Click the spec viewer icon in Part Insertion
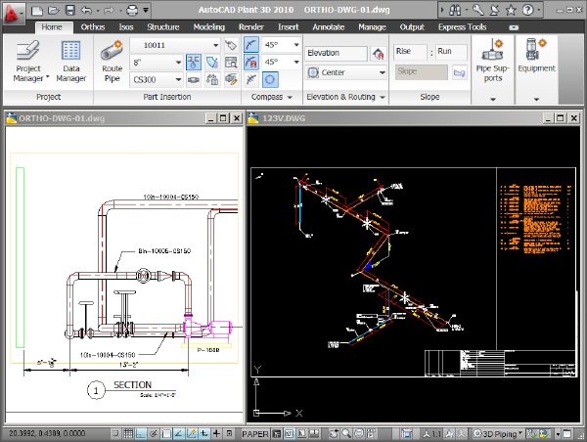587x442 pixels. point(231,63)
